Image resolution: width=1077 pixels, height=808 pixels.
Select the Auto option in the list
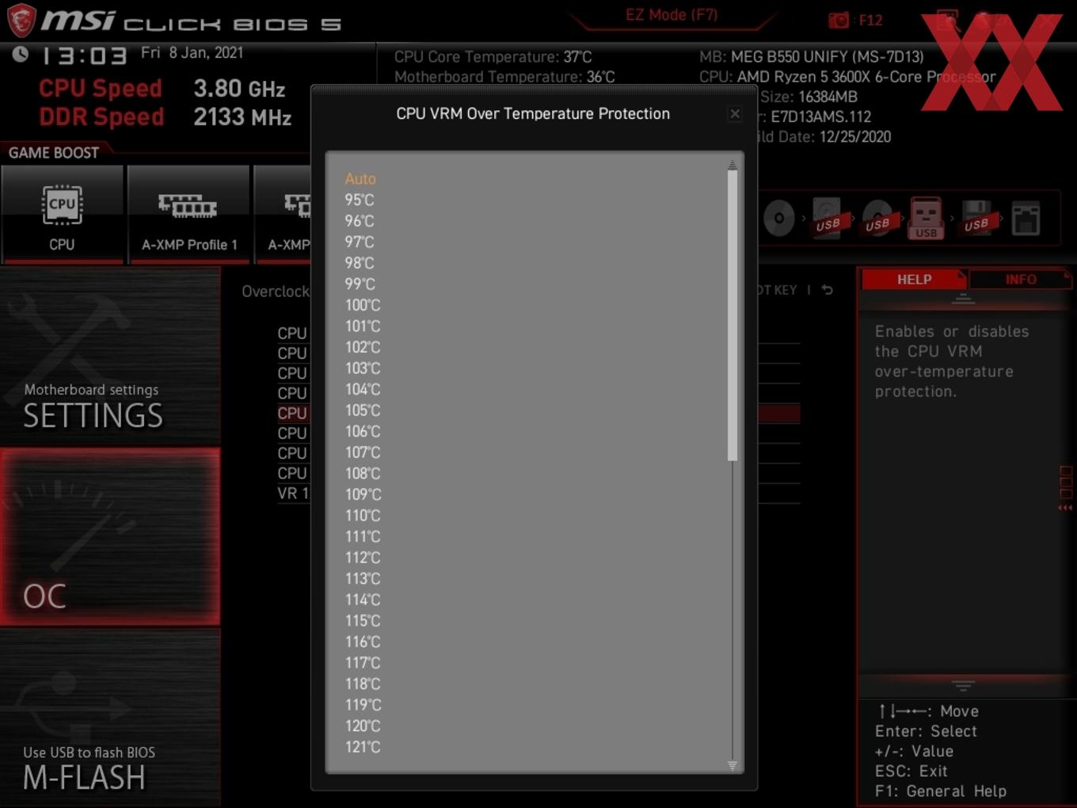(360, 179)
